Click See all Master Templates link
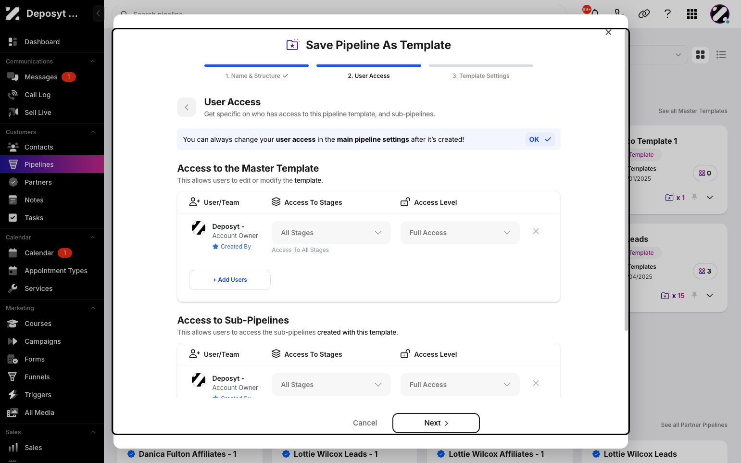This screenshot has height=463, width=741. [693, 111]
